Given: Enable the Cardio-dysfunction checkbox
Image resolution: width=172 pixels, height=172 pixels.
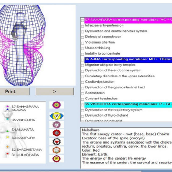Looking at the screenshot, I should [x=83, y=82].
